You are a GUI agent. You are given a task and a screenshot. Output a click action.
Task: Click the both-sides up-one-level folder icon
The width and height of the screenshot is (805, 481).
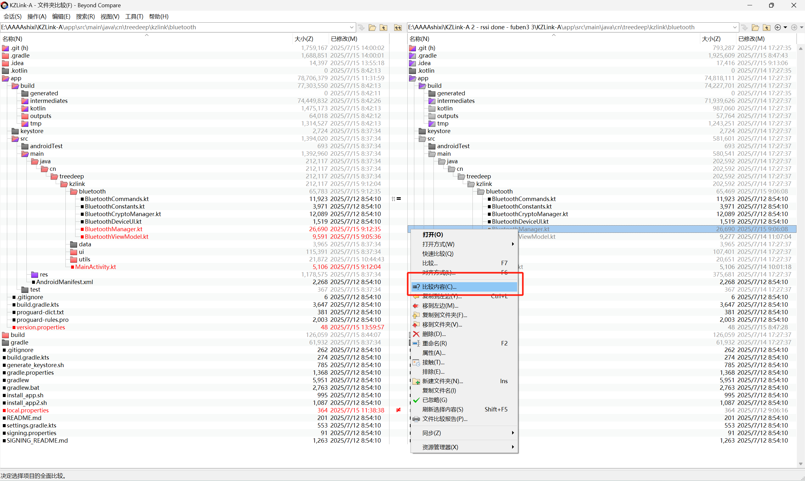pyautogui.click(x=398, y=28)
